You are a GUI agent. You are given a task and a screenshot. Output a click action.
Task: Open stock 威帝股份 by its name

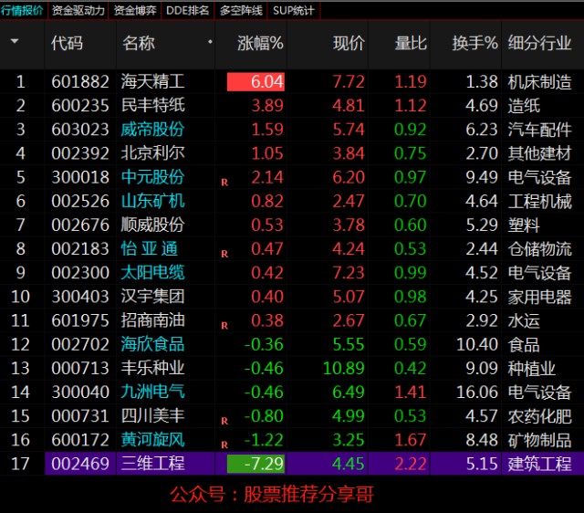click(x=152, y=129)
